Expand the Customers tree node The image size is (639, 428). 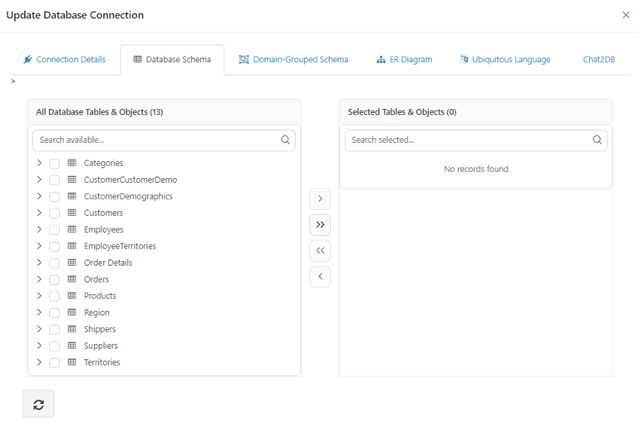(x=39, y=213)
